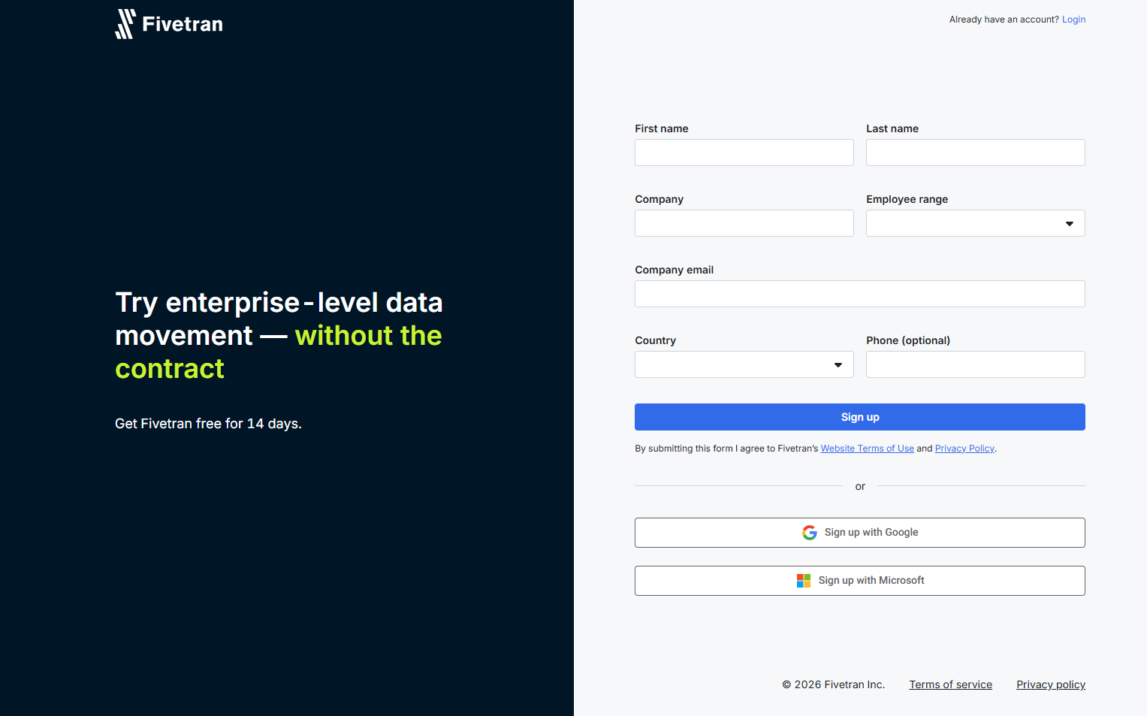Viewport: 1147px width, 716px height.
Task: Select the Company email input field
Action: coord(860,294)
